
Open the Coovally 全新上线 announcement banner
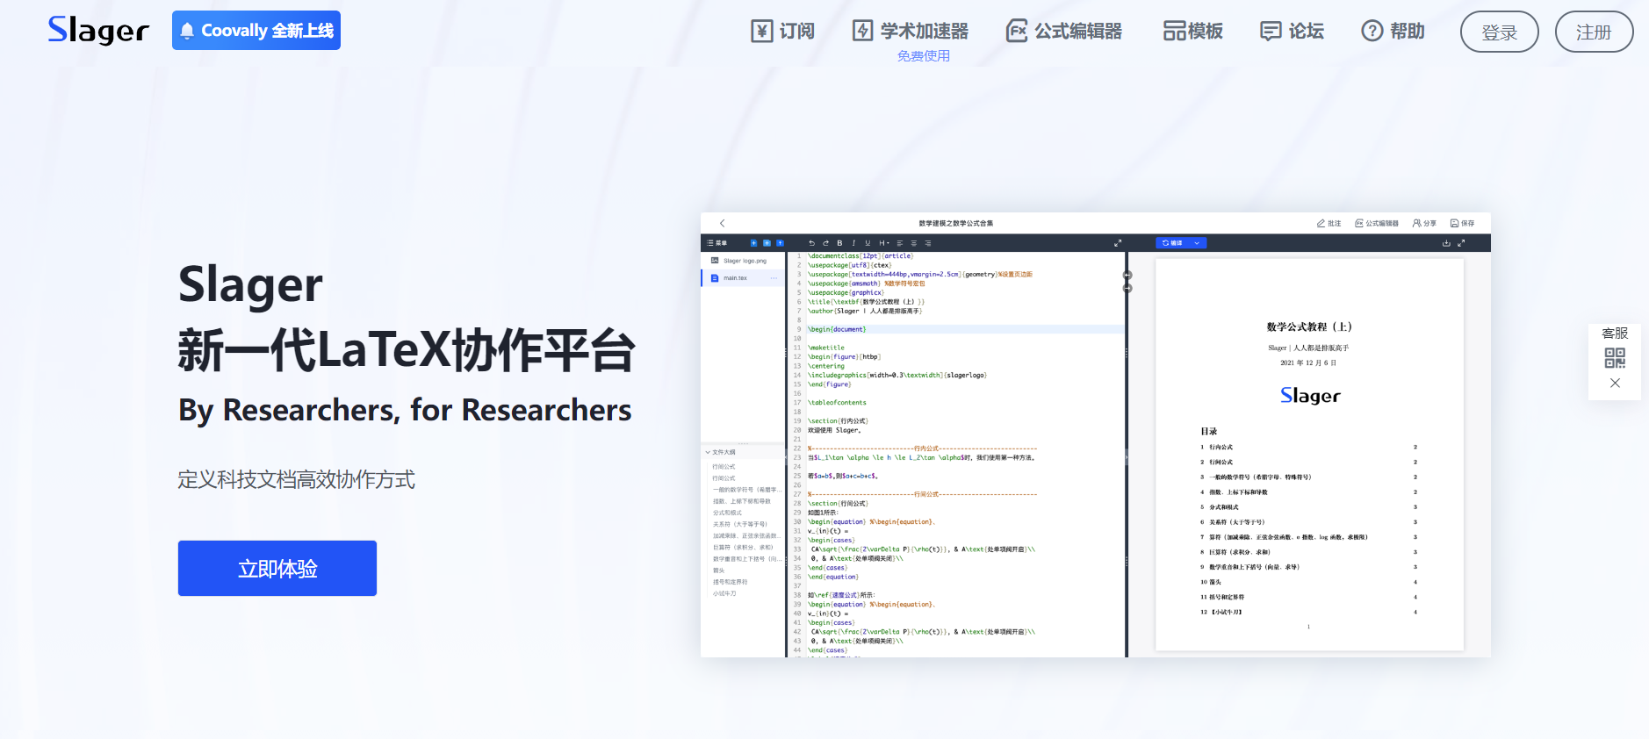pyautogui.click(x=256, y=31)
